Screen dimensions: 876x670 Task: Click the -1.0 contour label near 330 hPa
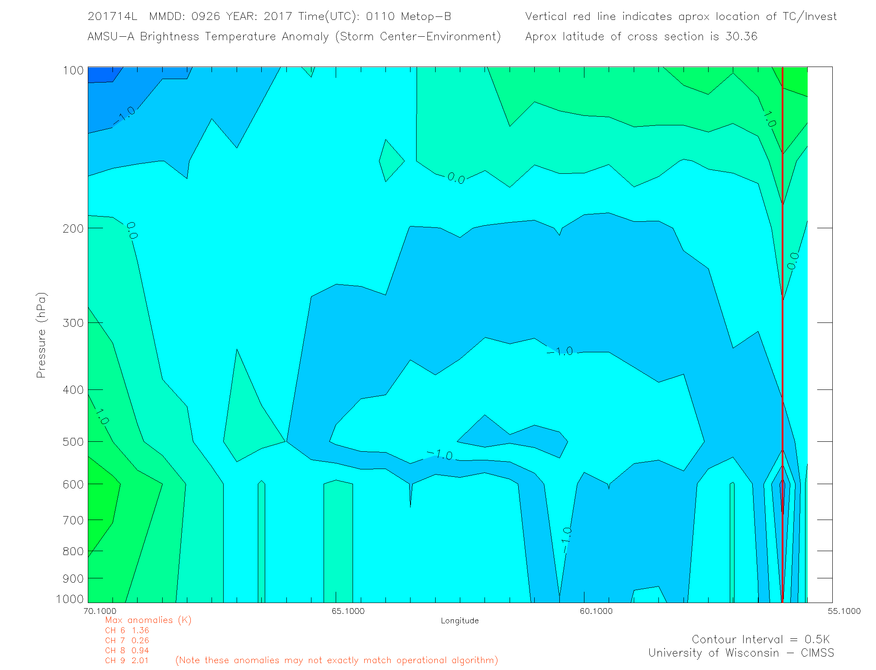pos(561,351)
